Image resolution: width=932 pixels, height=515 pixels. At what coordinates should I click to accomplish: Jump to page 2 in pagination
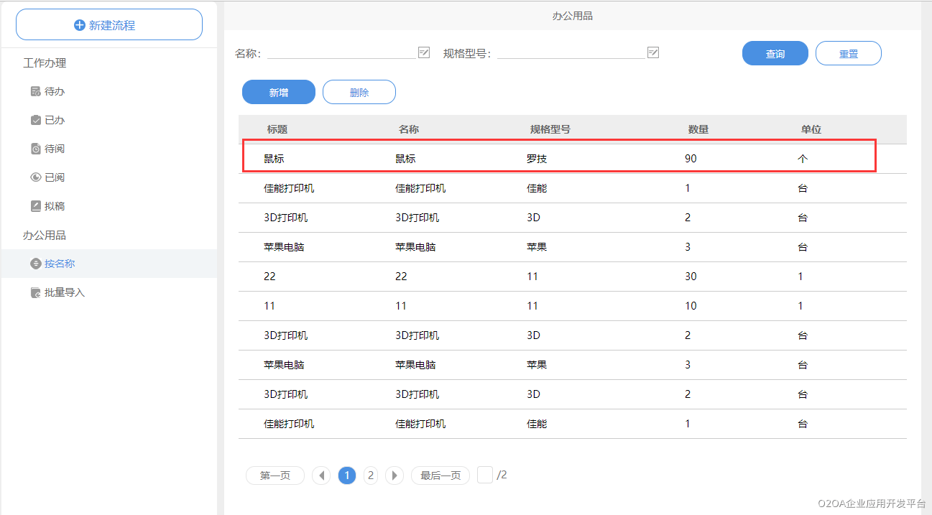(371, 475)
